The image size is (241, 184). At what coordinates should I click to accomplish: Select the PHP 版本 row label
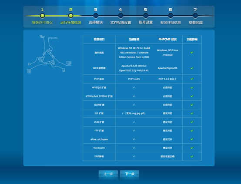[99, 79]
